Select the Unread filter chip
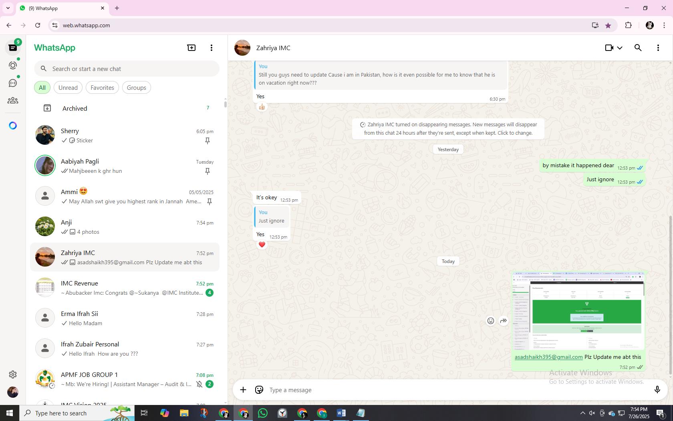 point(68,87)
